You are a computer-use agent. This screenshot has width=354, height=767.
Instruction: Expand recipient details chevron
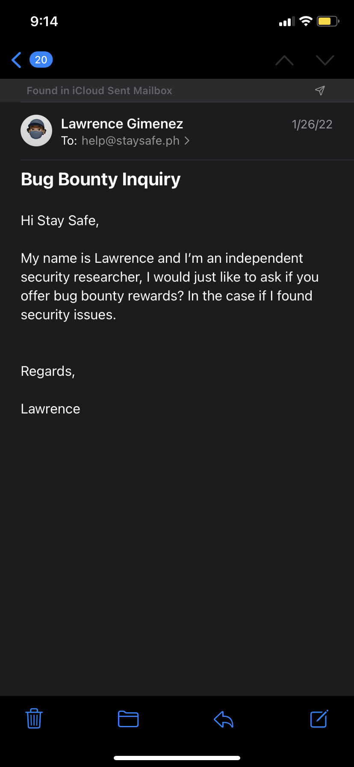[187, 141]
